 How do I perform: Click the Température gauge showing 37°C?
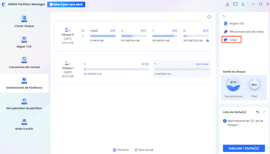coord(233,85)
